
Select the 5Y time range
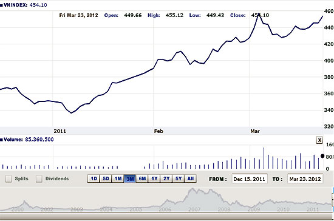[x=179, y=178]
